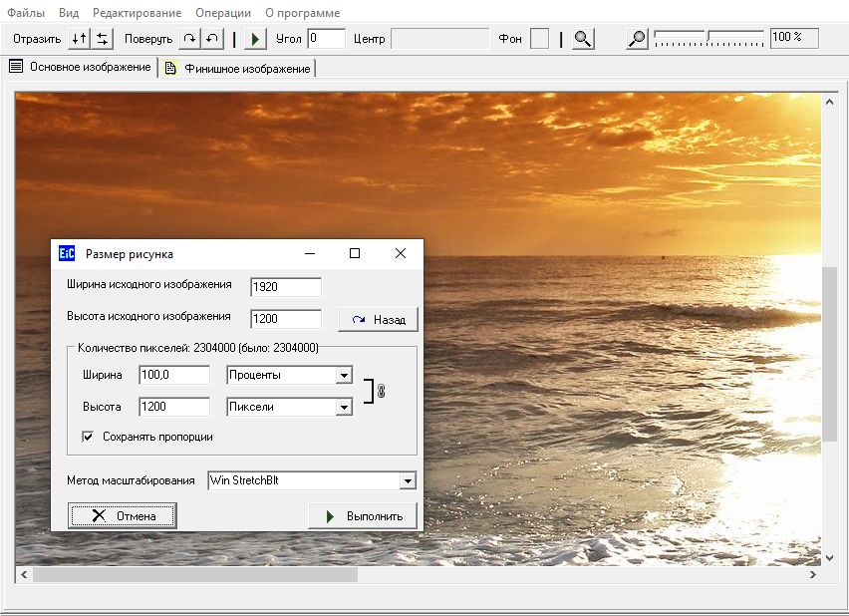Click the chain link proportions icon
The width and height of the screenshot is (849, 616).
click(379, 391)
